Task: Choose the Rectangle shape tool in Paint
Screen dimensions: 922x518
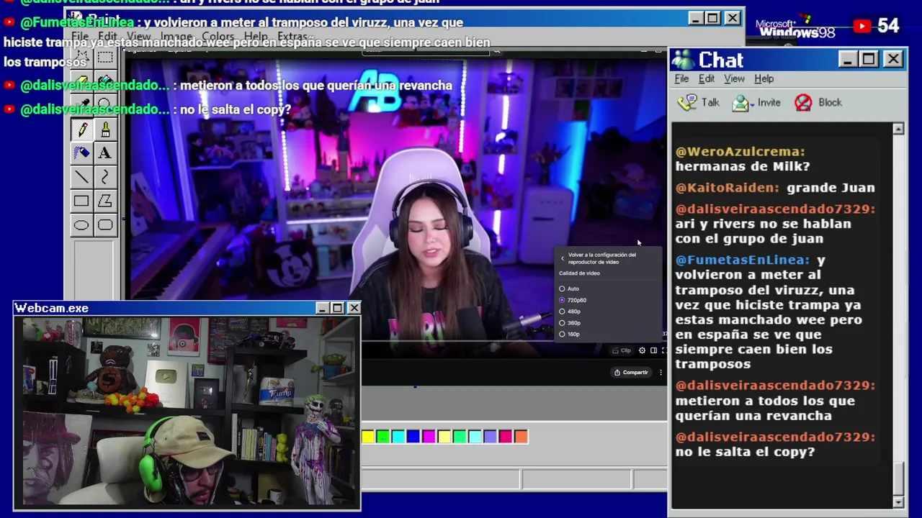Action: [81, 201]
